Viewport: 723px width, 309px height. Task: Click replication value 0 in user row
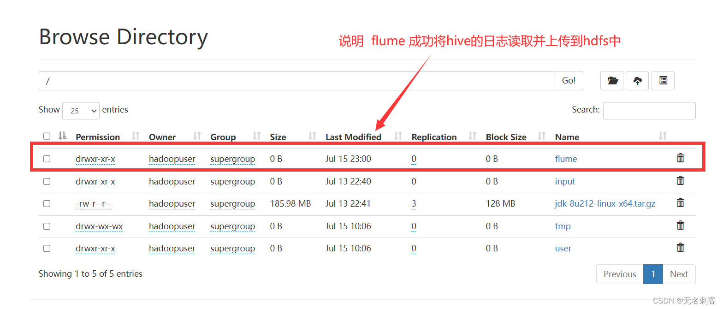tap(414, 248)
